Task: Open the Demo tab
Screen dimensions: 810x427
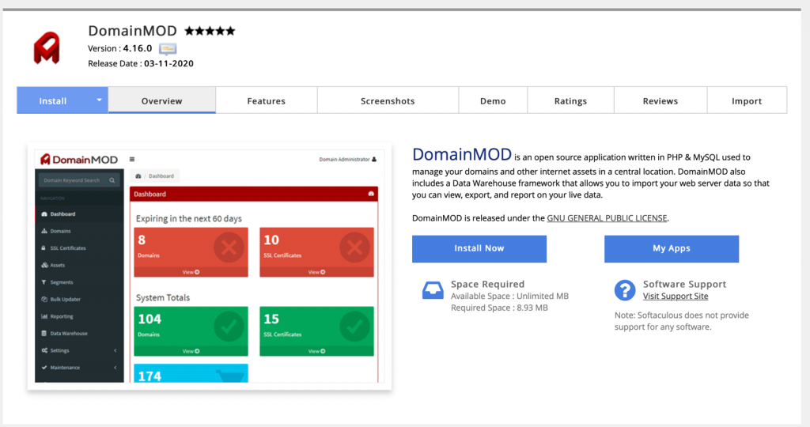Action: pyautogui.click(x=493, y=100)
